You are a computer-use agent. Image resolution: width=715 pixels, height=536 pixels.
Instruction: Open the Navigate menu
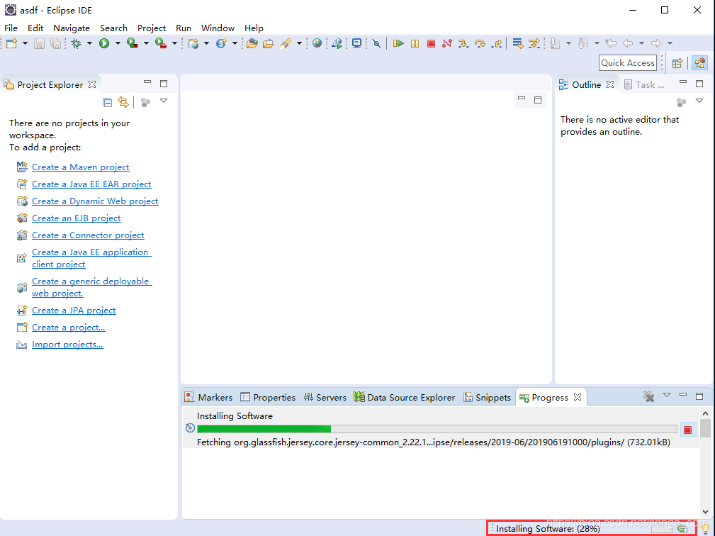pos(72,28)
